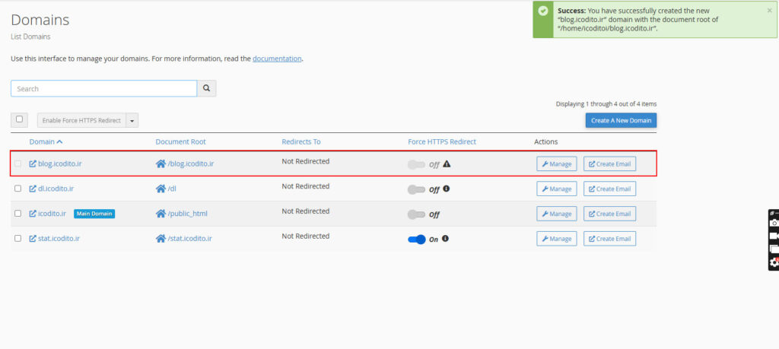Turn off Force HTTPS Redirect for stat.icodito.ir
The width and height of the screenshot is (779, 349).
pos(416,240)
